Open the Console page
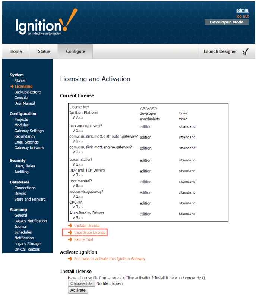This screenshot has height=295, width=256. [21, 98]
